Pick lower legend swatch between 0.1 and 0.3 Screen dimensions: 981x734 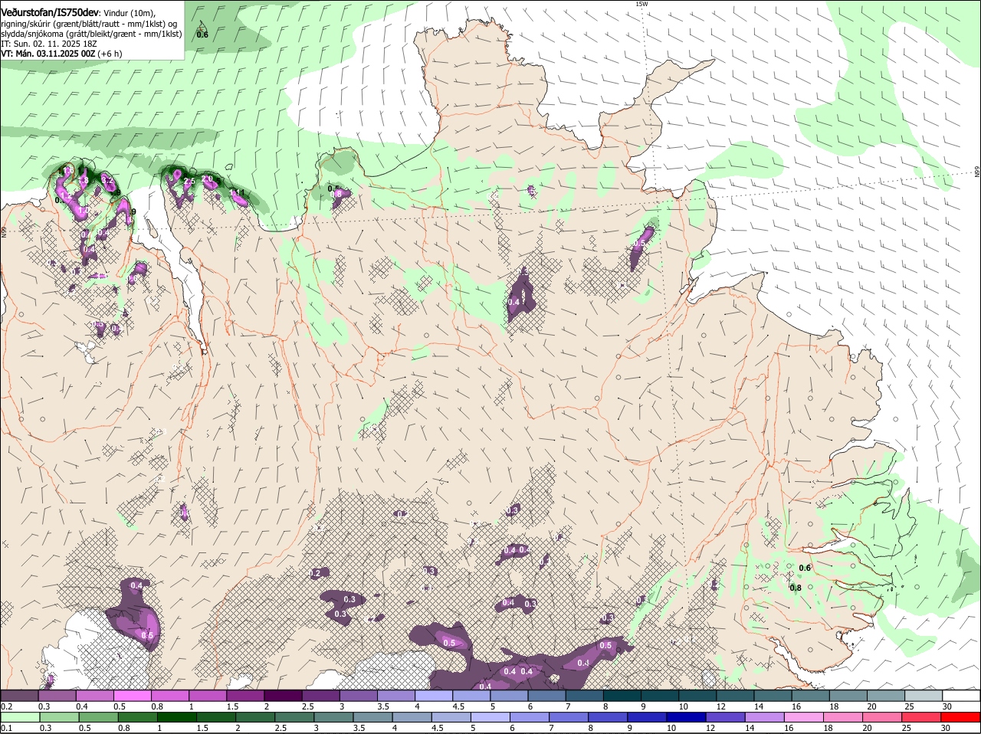click(19, 717)
